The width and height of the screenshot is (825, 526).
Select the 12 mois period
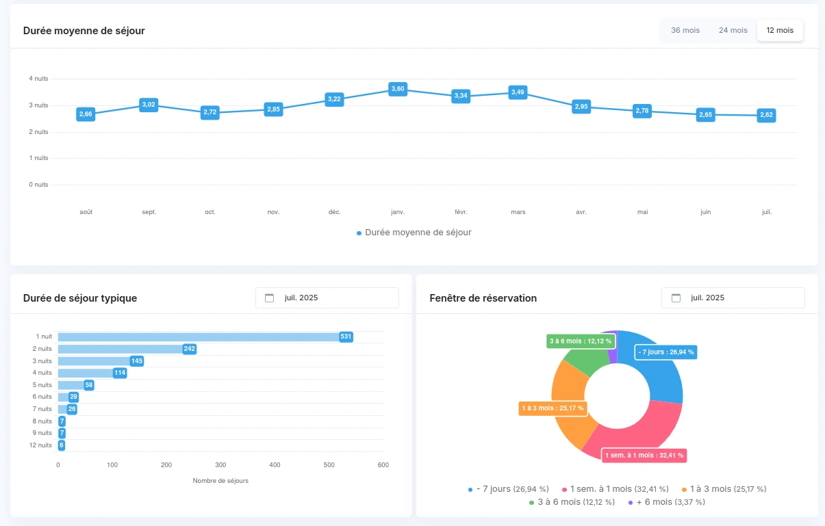780,30
